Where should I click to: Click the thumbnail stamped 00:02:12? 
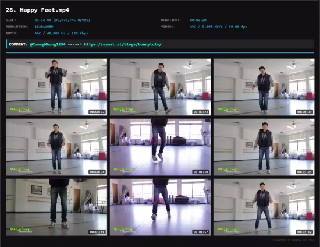click(x=264, y=207)
